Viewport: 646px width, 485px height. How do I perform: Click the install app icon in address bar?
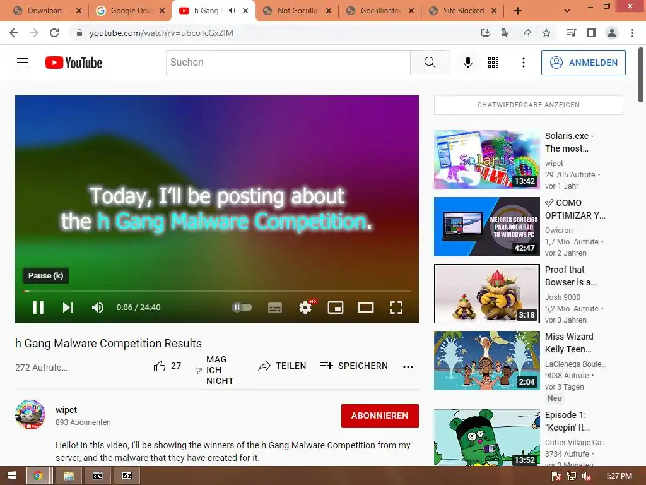point(486,33)
